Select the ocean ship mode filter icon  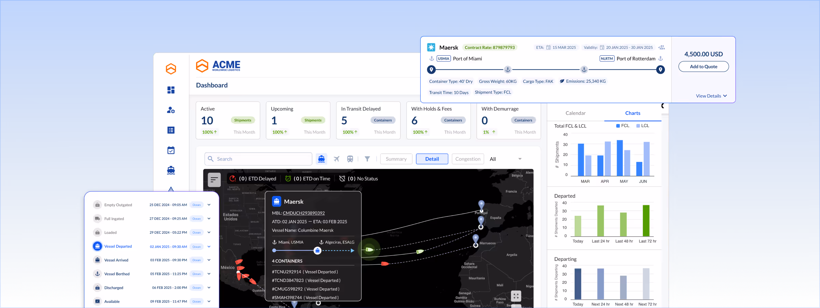[321, 159]
